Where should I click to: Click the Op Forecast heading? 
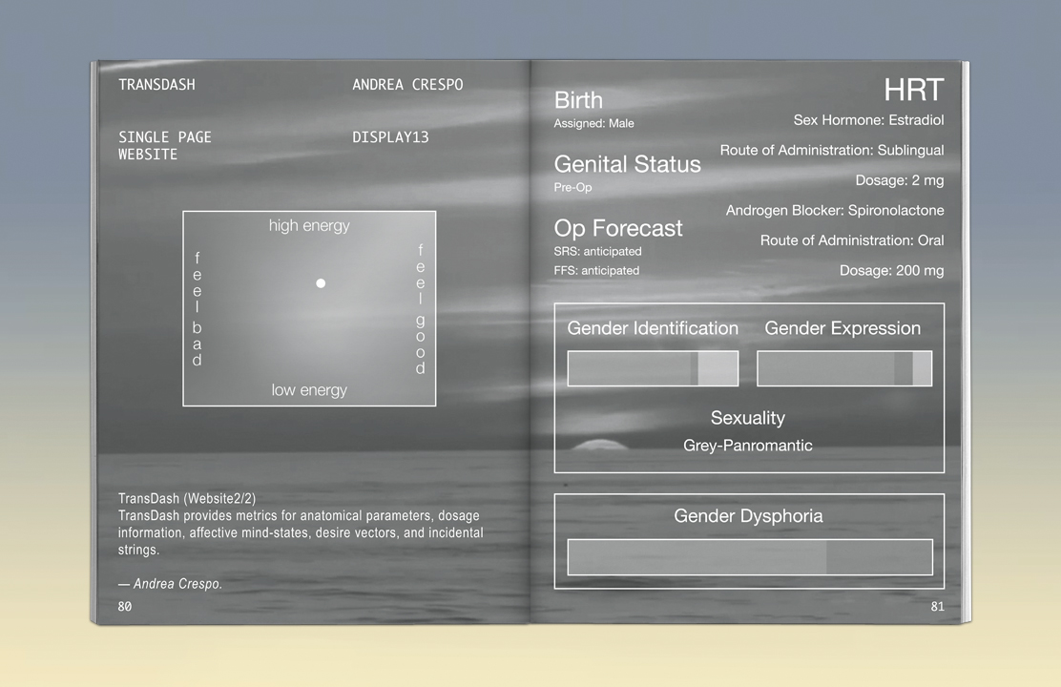point(617,228)
